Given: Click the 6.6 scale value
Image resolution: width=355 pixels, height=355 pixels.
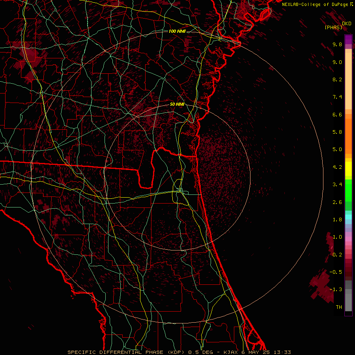Looking at the screenshot, I should [x=337, y=114].
